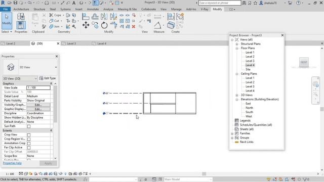Select the Copy tool in Modify panel
This screenshot has height=182, width=324.
pyautogui.click(x=95, y=25)
